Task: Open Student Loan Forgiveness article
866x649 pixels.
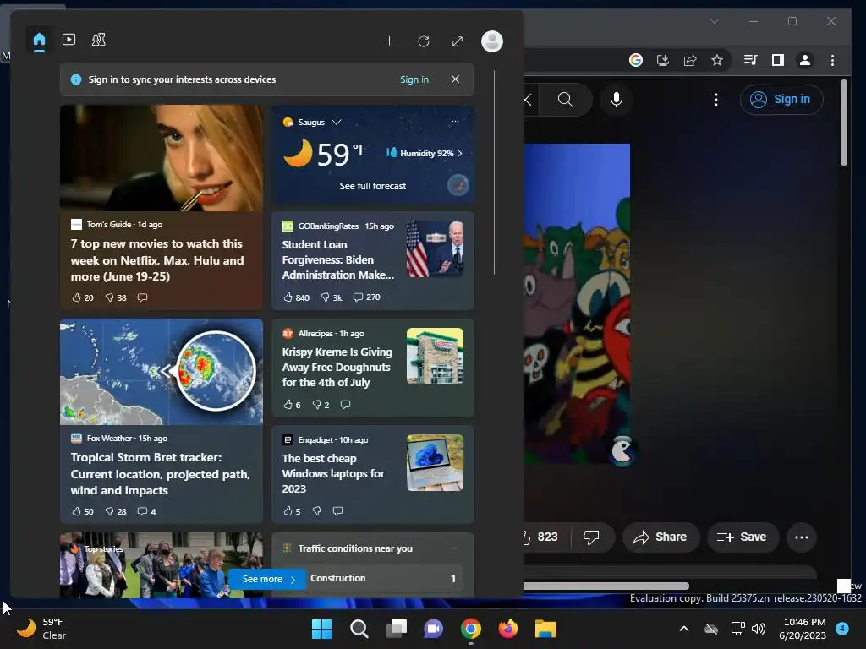Action: (338, 259)
